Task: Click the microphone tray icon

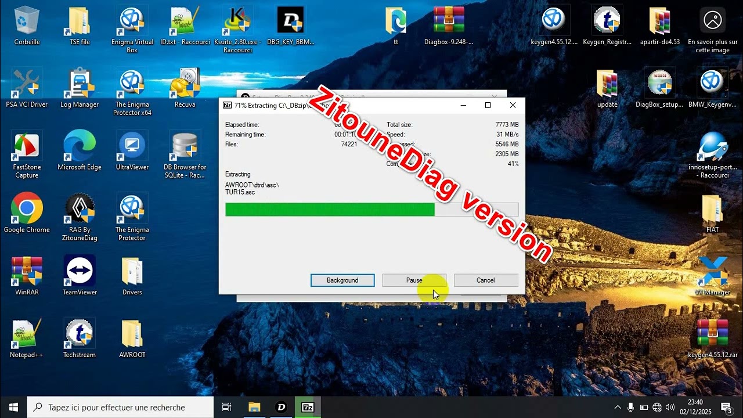Action: click(630, 407)
